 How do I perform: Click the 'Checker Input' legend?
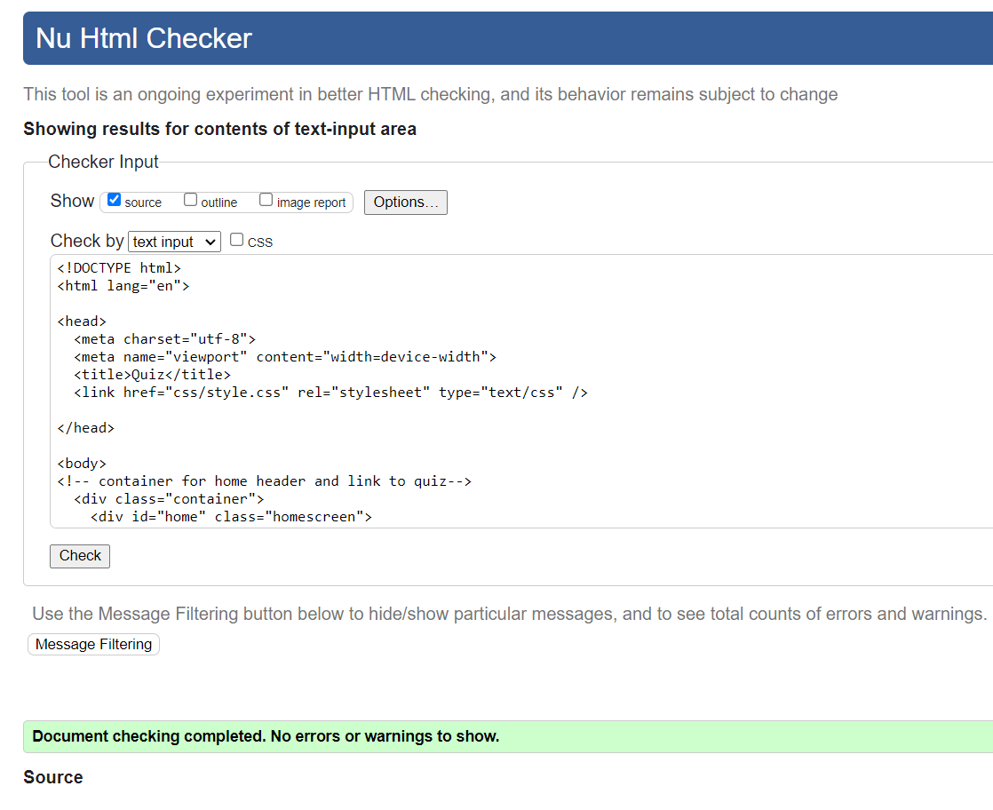point(103,162)
